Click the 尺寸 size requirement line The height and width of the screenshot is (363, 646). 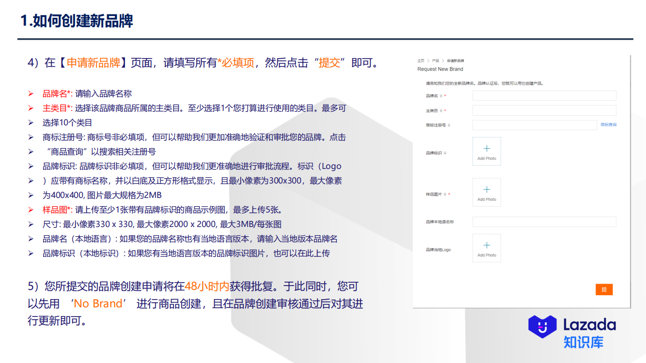point(162,225)
